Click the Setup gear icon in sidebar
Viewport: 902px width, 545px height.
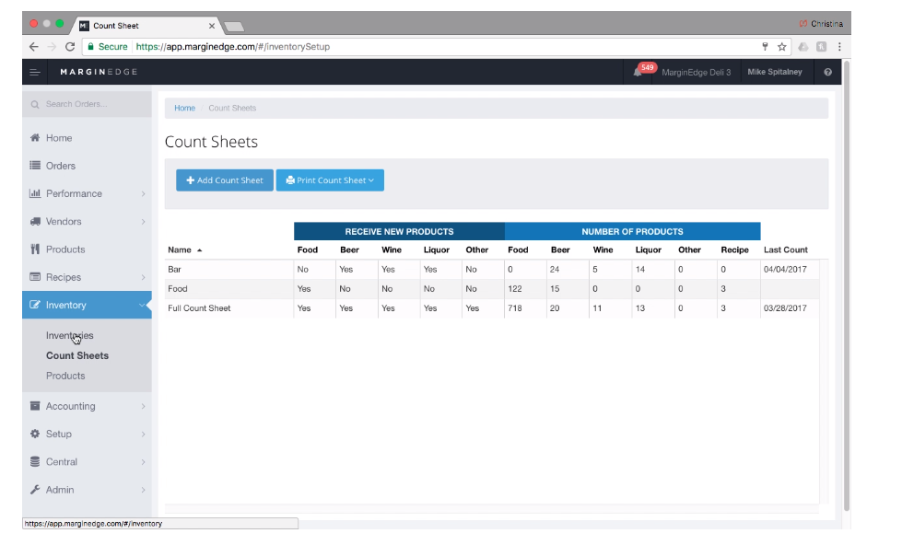(35, 434)
